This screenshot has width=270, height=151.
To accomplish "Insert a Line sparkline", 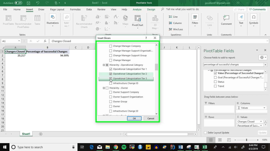I will tap(173, 17).
